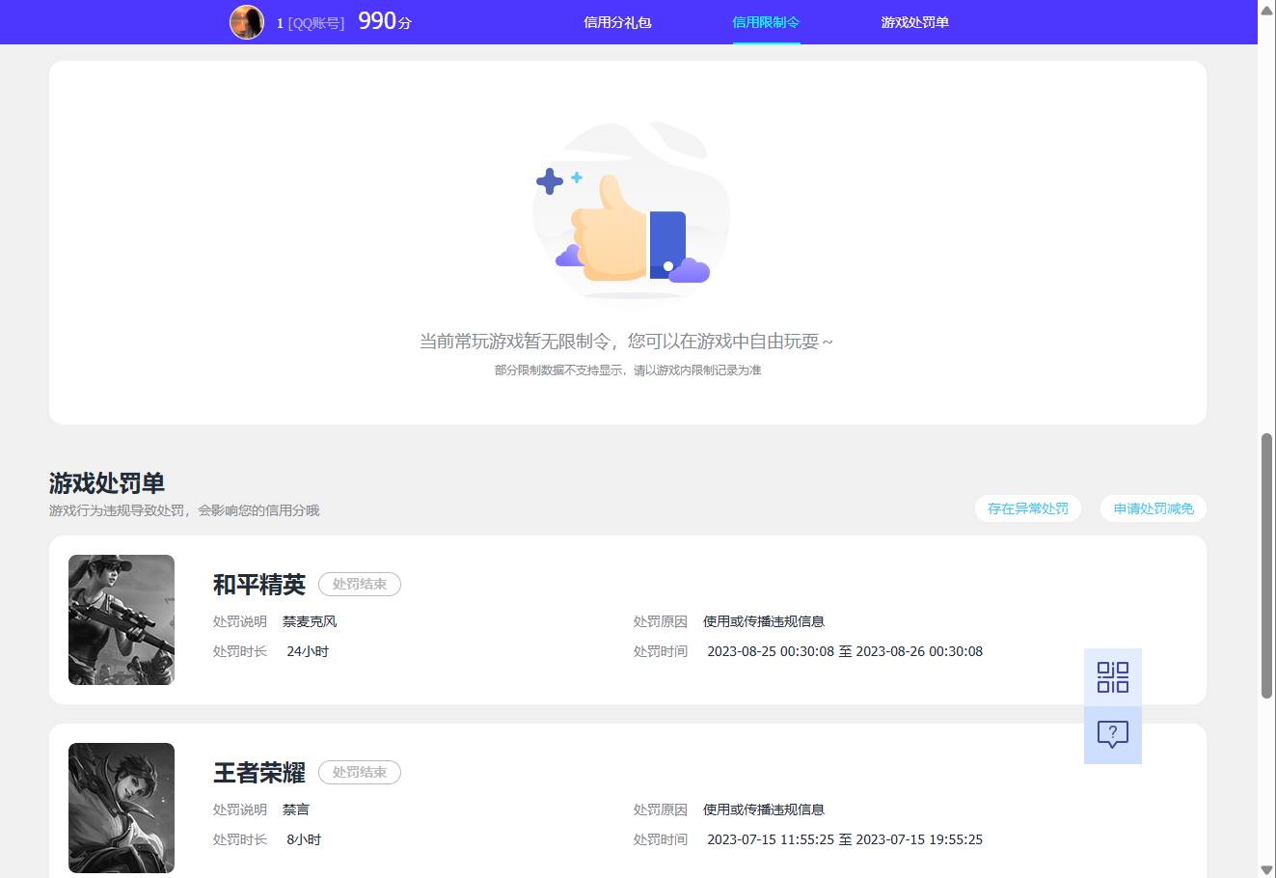Click the scrollbar down arrow

coord(1268,868)
